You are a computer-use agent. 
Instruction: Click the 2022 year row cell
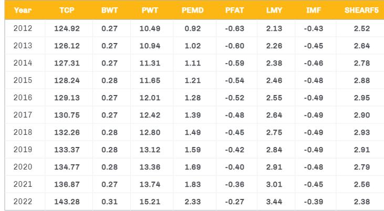coord(22,202)
